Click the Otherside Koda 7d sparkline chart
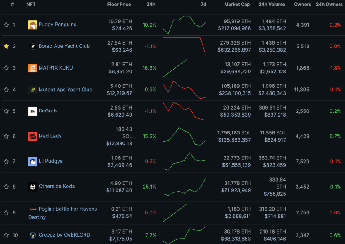This screenshot has width=345, height=244. click(184, 187)
